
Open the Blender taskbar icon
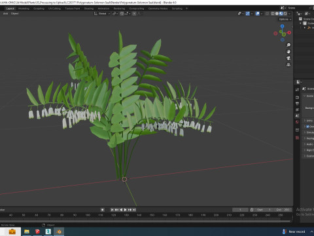coord(59,231)
